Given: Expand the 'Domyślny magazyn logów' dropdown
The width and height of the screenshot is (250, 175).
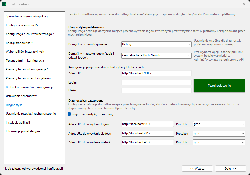Looking at the screenshot, I should (x=156, y=55).
